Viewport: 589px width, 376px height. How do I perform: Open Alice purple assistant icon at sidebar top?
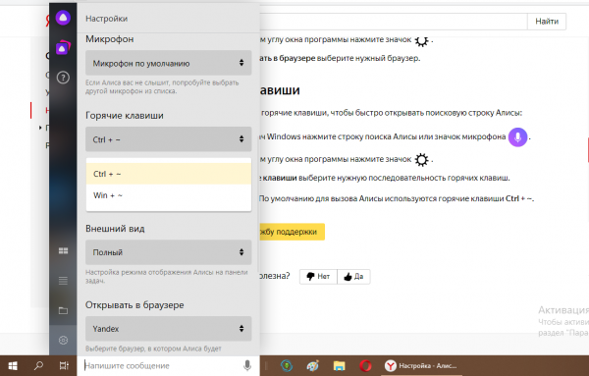[x=63, y=18]
